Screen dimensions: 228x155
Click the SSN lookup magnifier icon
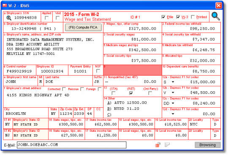point(9,18)
